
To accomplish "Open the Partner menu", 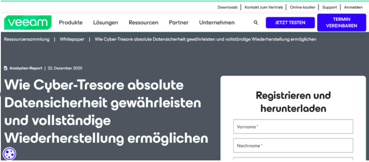I will [179, 23].
